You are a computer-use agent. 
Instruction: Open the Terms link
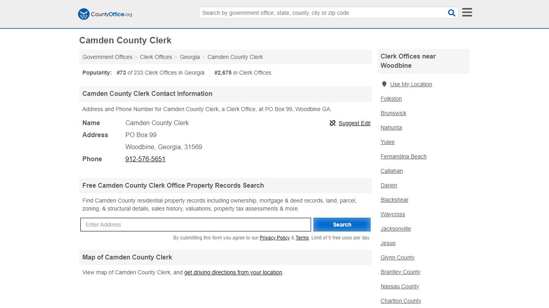(x=302, y=238)
